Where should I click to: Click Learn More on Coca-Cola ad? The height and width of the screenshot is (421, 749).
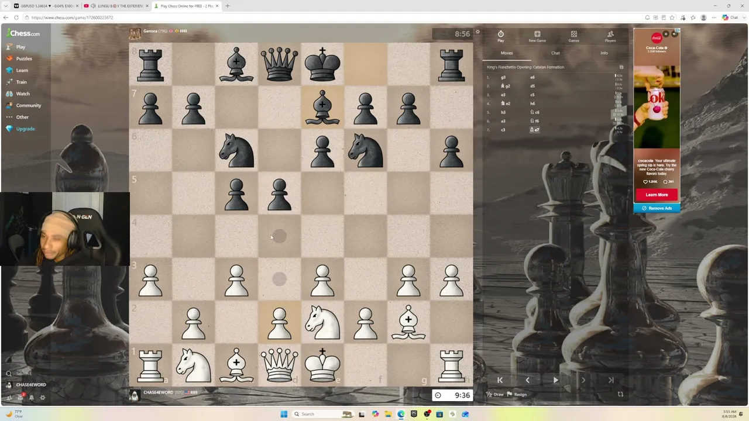point(657,195)
